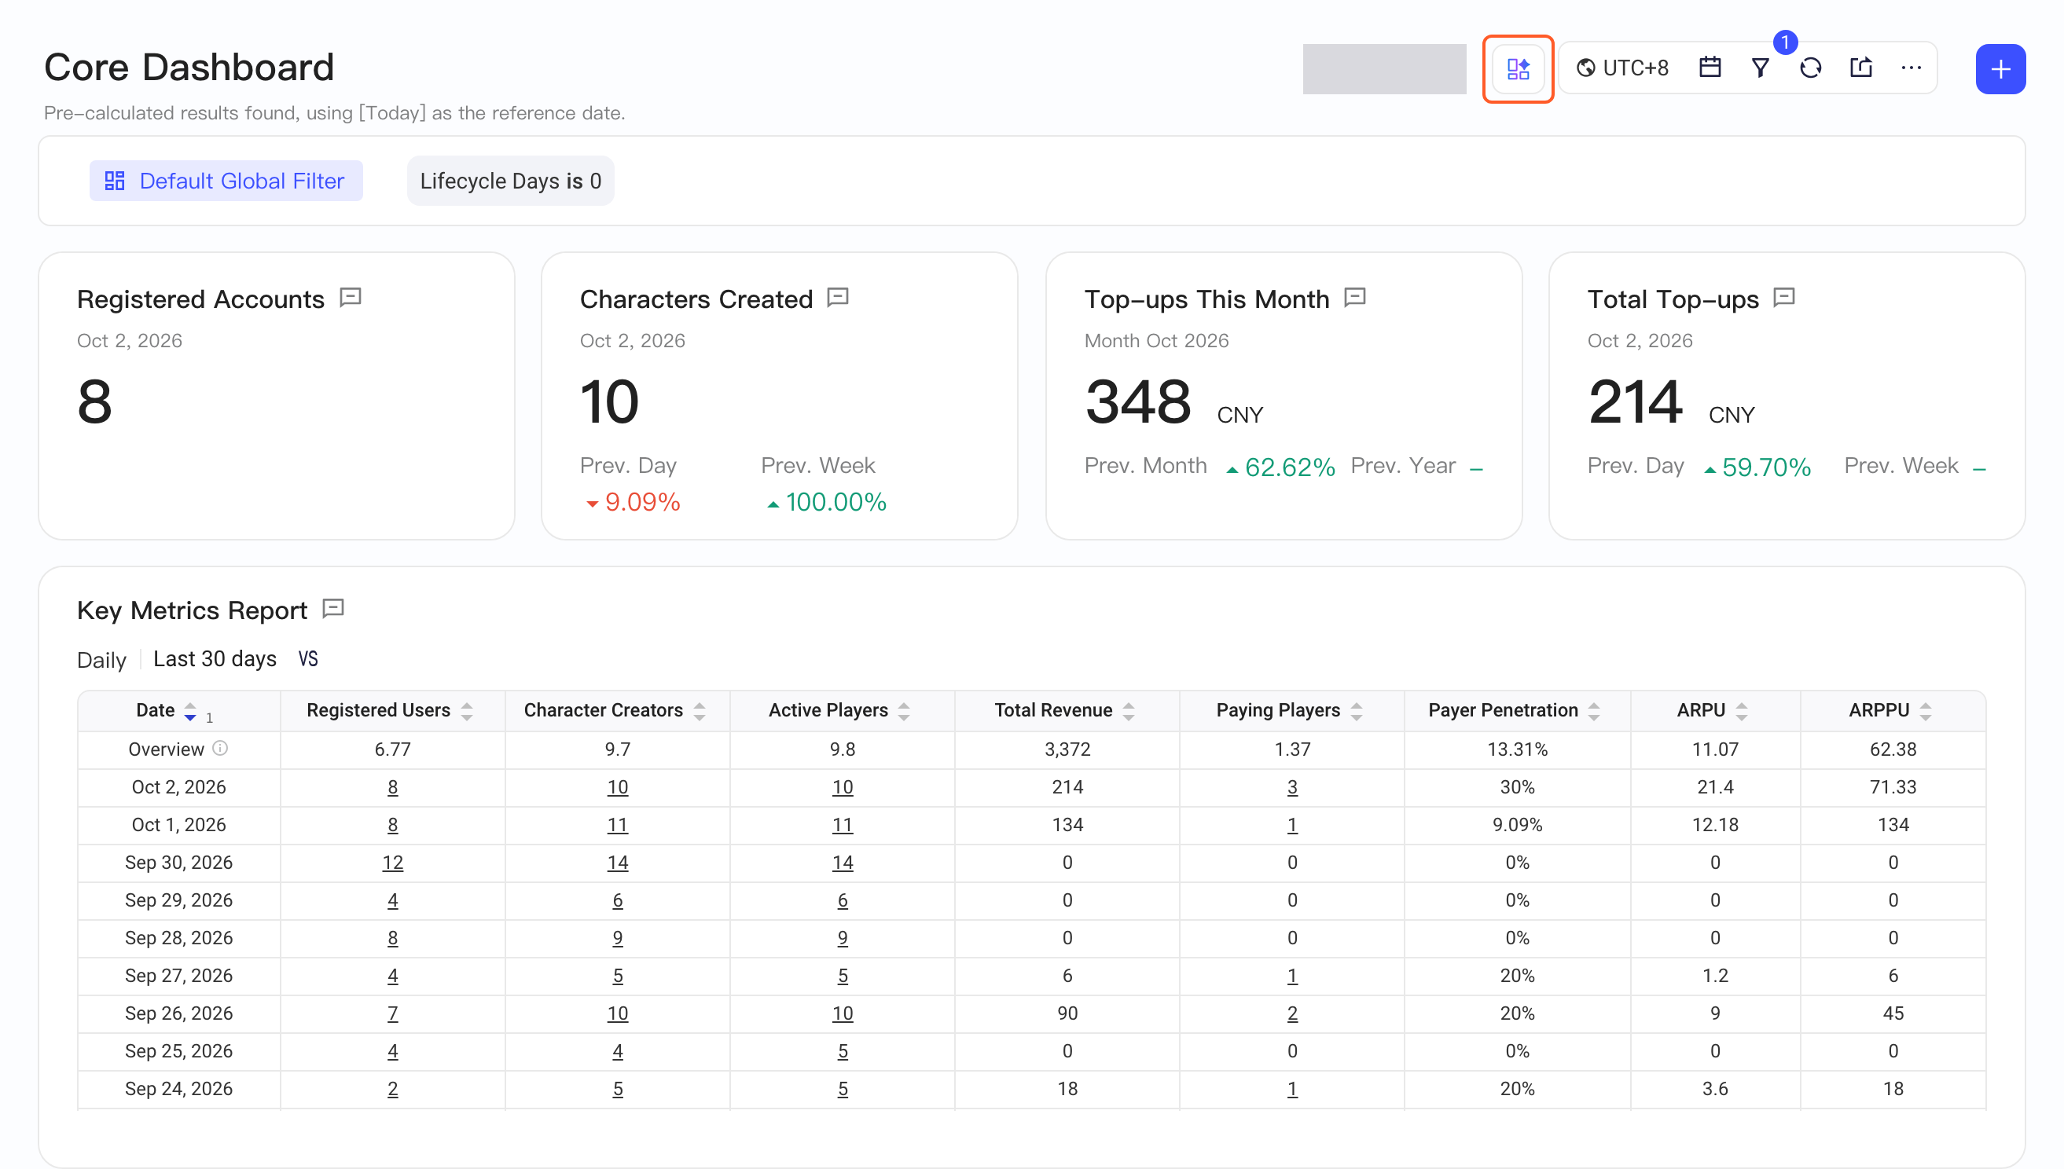
Task: Open note icon beside Key Metrics Report
Action: click(332, 609)
